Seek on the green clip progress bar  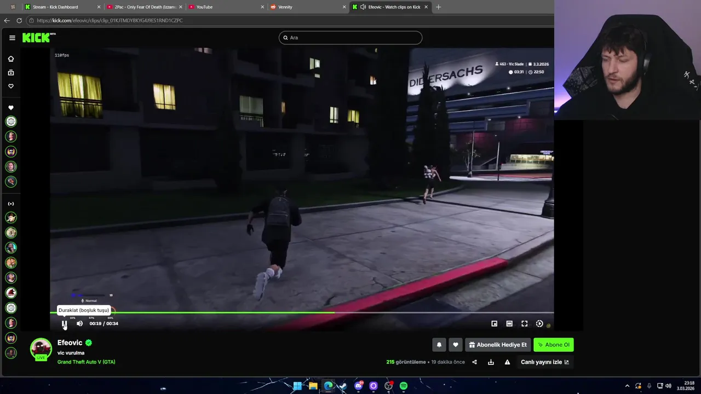point(302,313)
